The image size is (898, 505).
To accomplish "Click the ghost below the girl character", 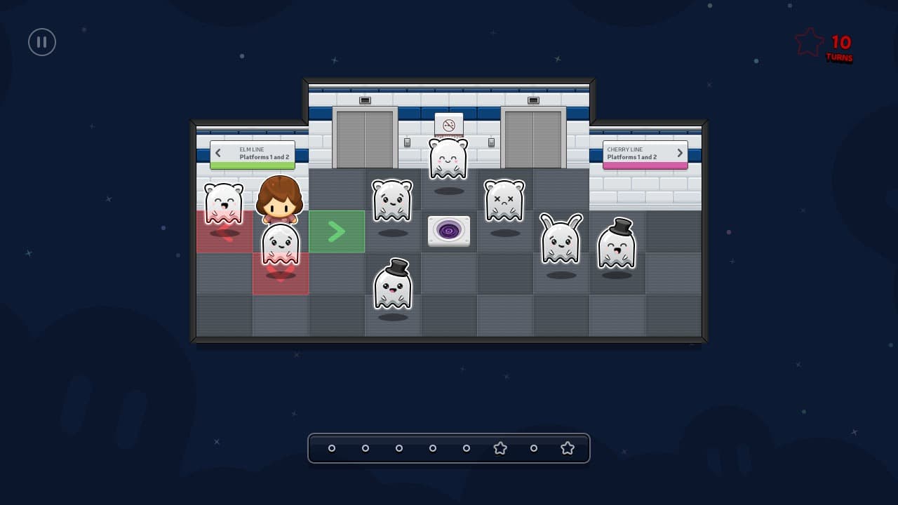I will pos(281,244).
